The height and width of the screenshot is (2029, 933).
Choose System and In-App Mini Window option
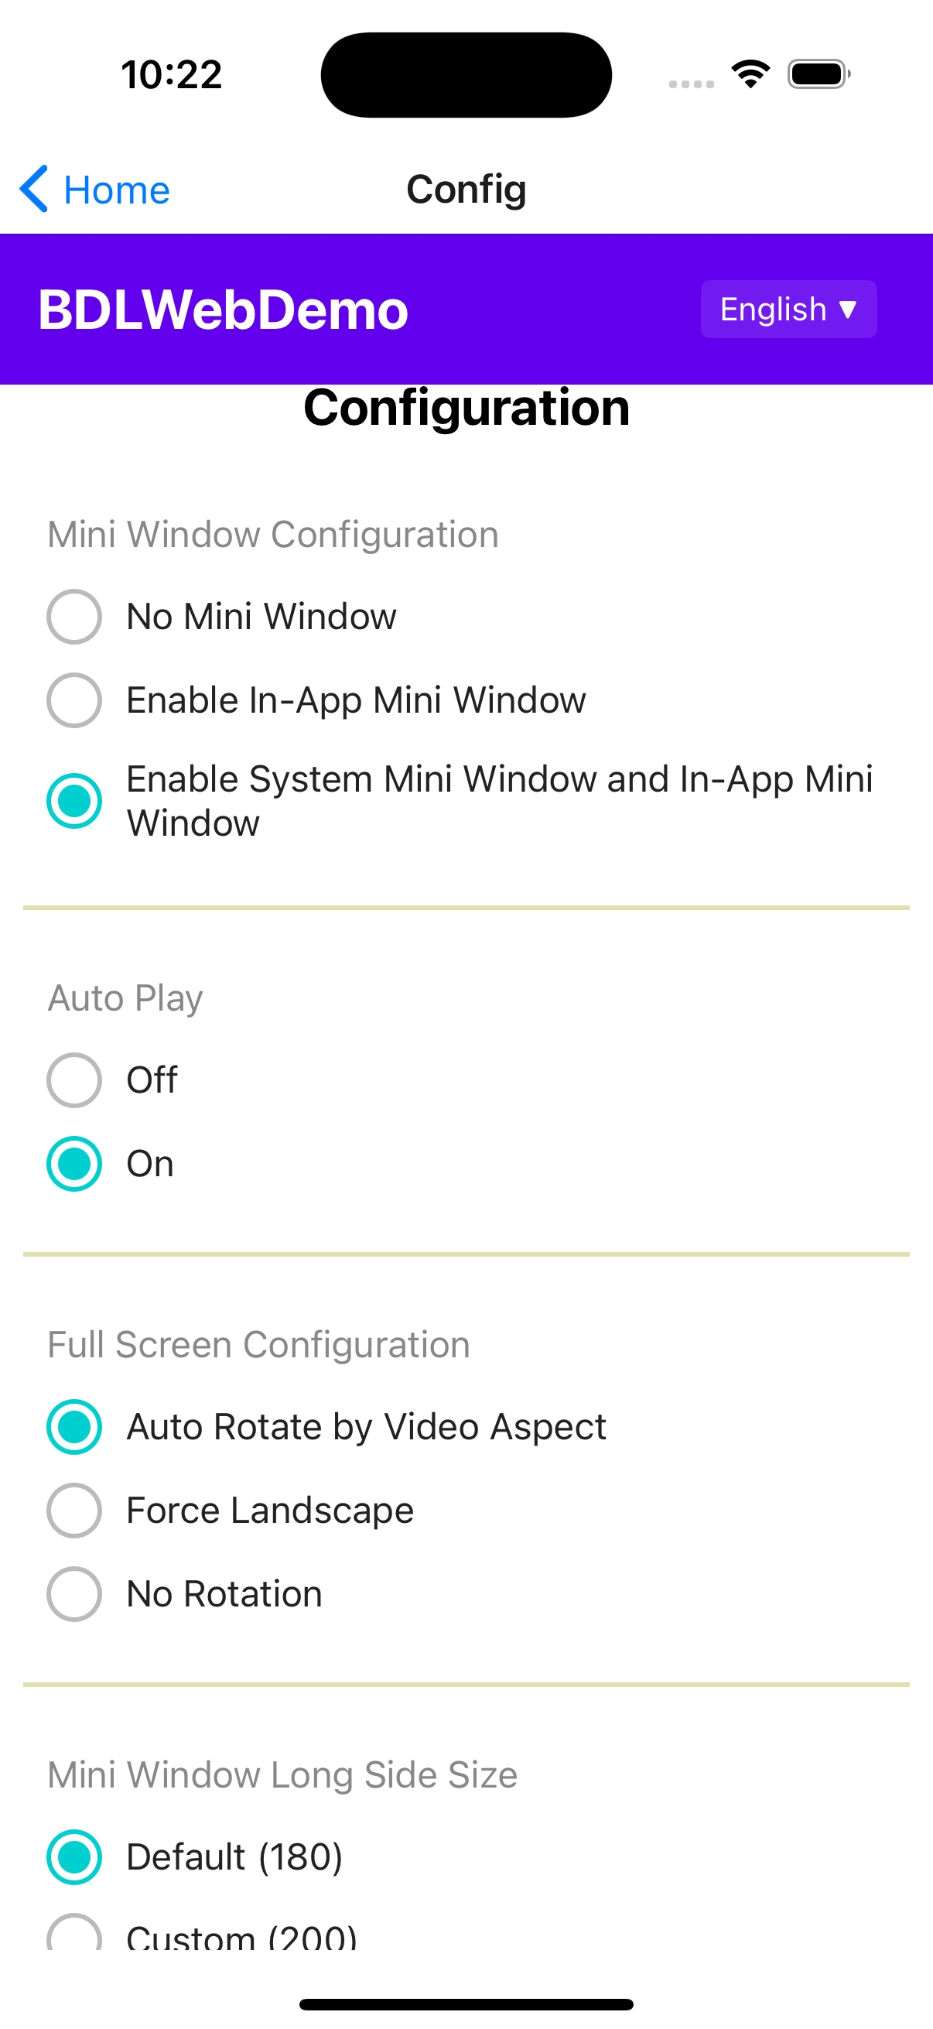pos(74,801)
